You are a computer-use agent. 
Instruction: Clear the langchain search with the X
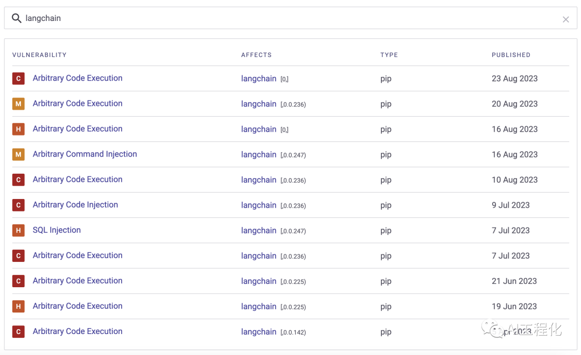565,19
